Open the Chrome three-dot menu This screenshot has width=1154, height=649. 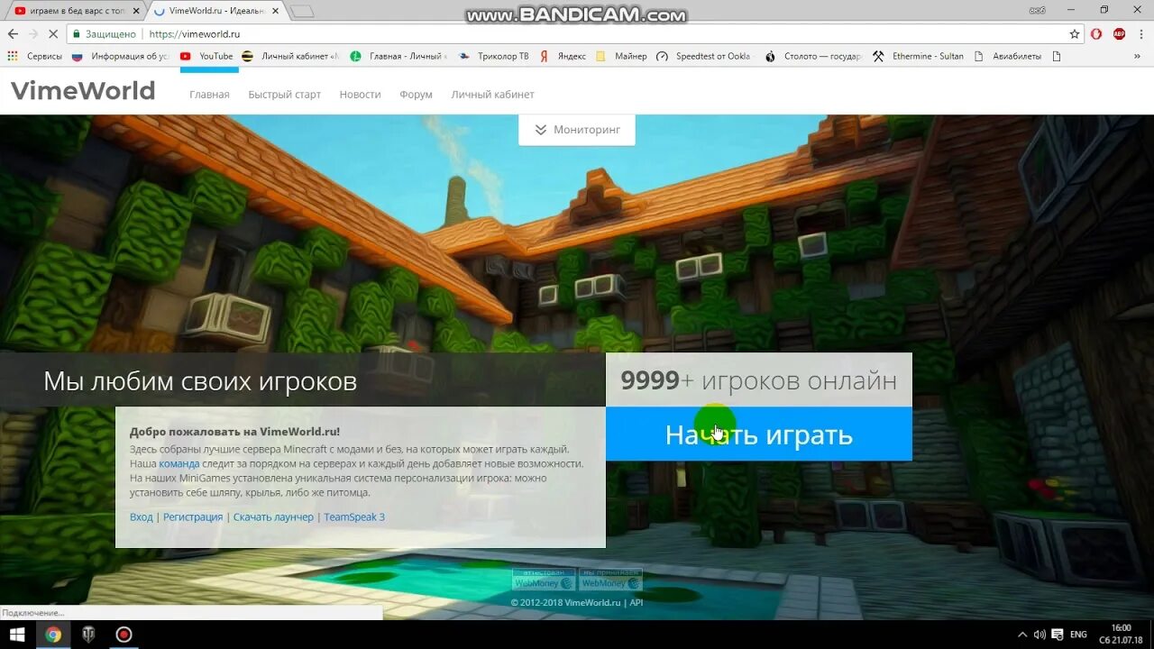pos(1140,34)
